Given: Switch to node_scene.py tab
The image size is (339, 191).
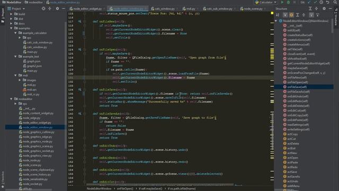Looking at the screenshot, I should (253, 9).
